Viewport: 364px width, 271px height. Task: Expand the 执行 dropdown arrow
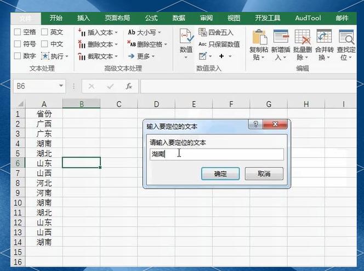pos(67,56)
